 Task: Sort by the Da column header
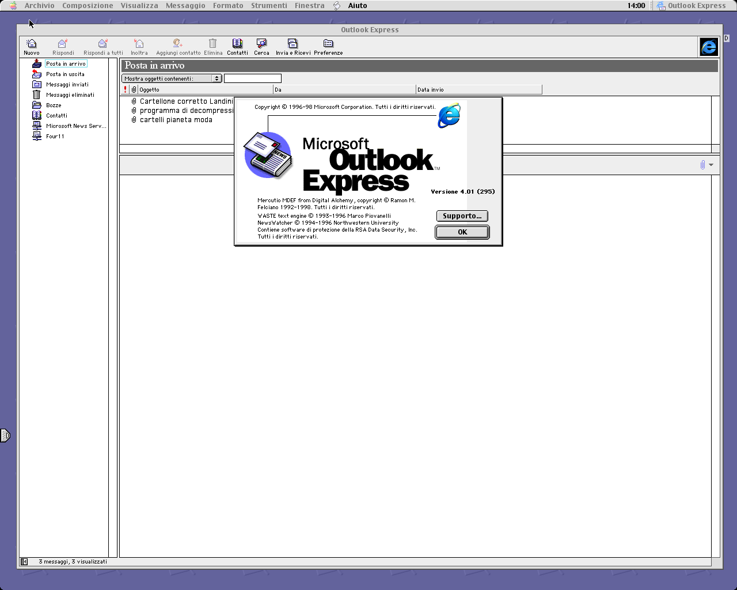344,89
